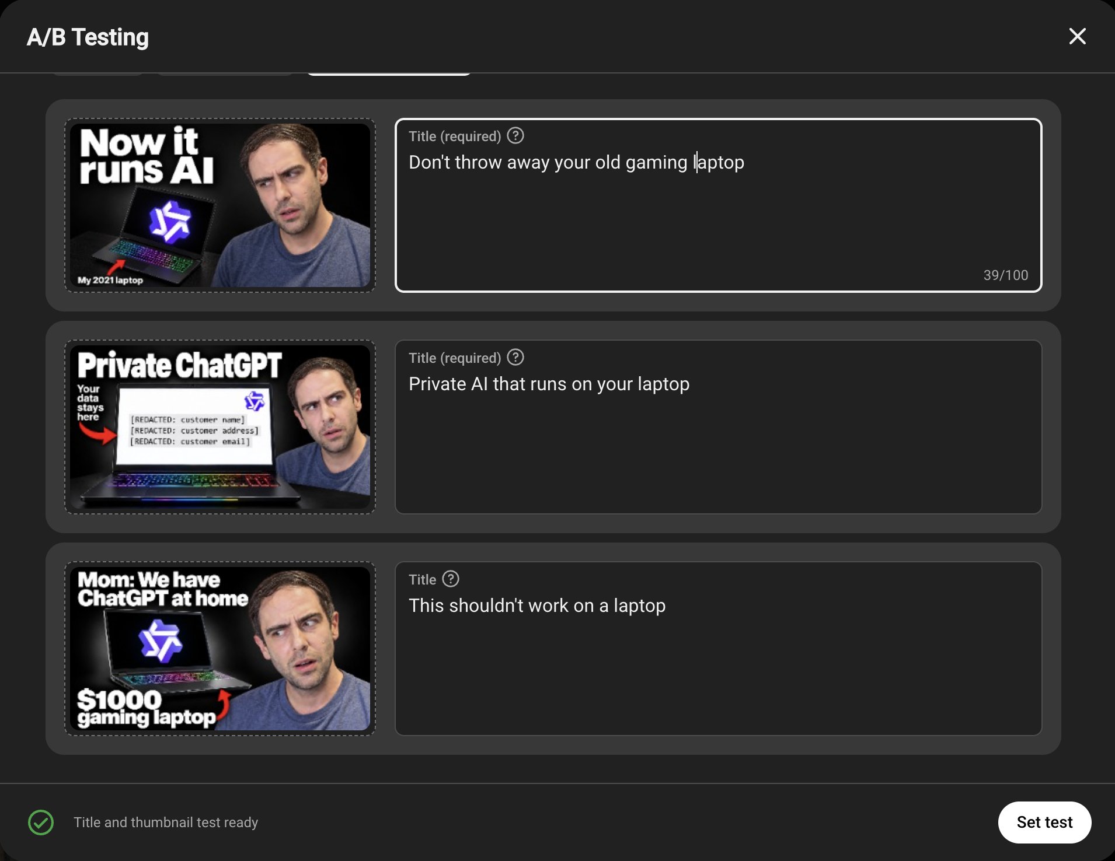The image size is (1115, 861).
Task: Select the "Private ChatGPT" thumbnail
Action: pos(220,427)
